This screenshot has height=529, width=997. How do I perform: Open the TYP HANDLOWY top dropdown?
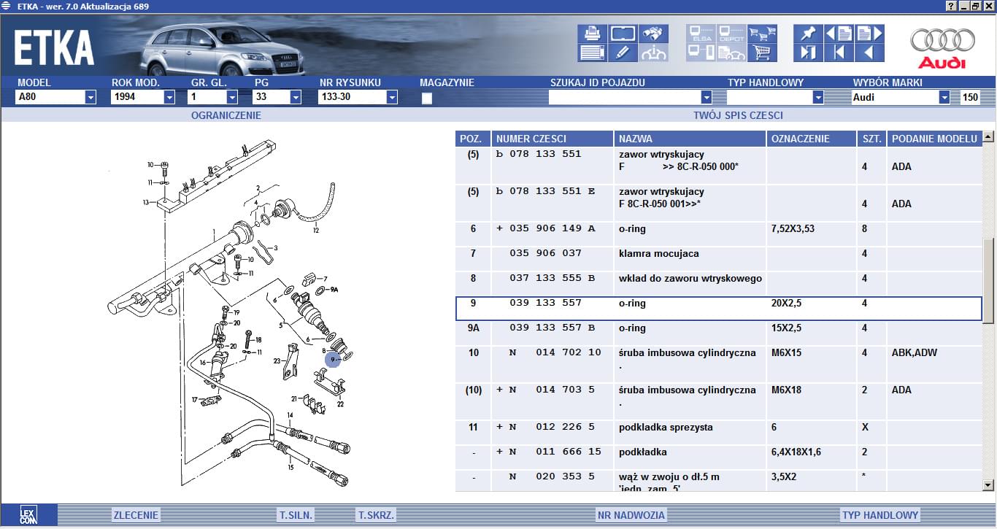pos(818,97)
